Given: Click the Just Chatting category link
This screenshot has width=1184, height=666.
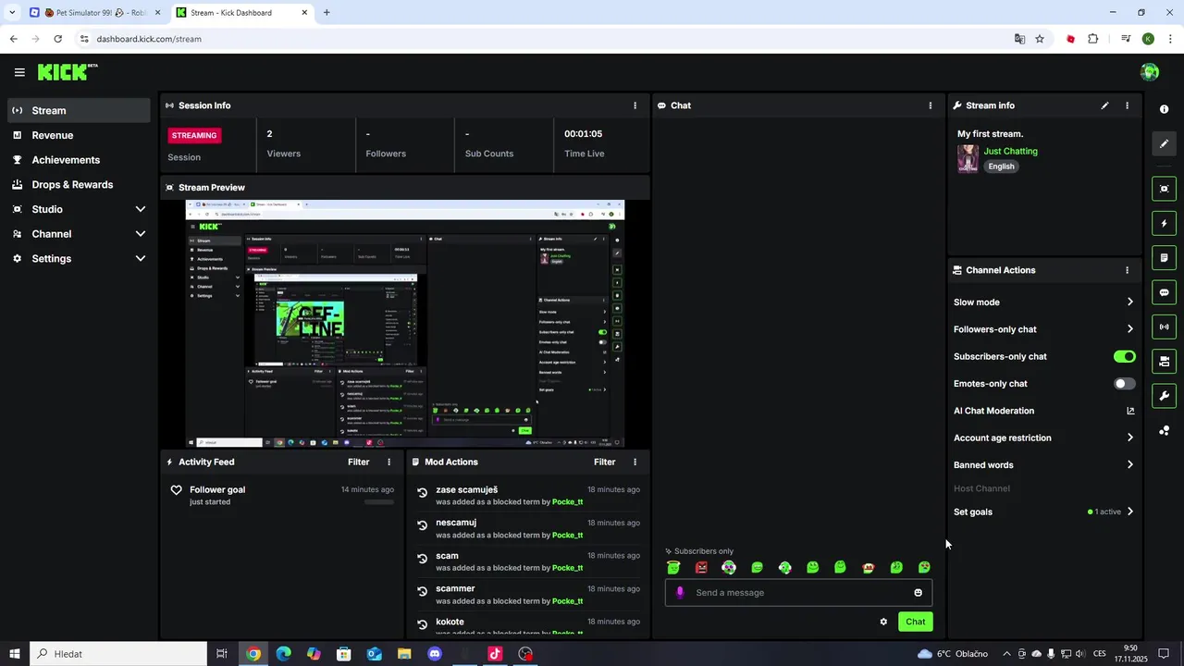Looking at the screenshot, I should (x=1010, y=151).
